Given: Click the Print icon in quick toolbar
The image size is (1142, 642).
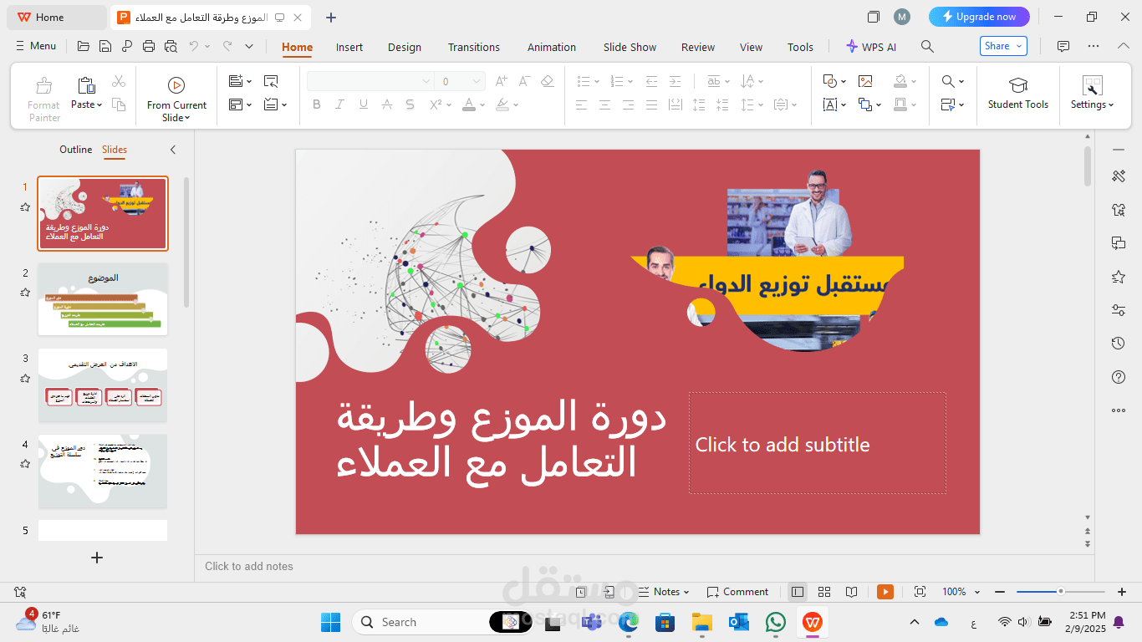Looking at the screenshot, I should click(x=149, y=46).
